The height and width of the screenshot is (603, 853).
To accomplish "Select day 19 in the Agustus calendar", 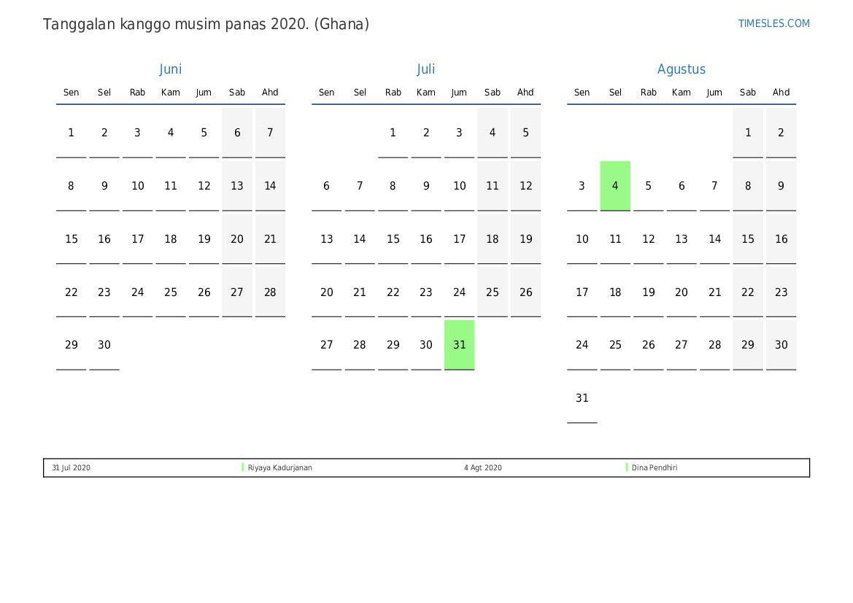I will [x=648, y=292].
